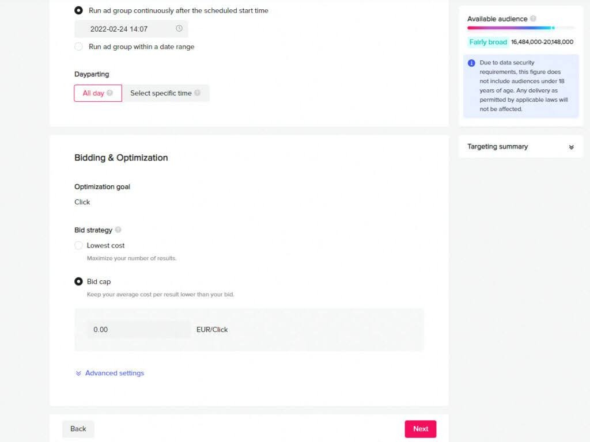Expand Advanced settings
Screen dimensions: 590x442
pyautogui.click(x=114, y=373)
